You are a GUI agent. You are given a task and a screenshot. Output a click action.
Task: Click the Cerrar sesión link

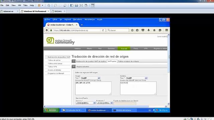coord(162,37)
